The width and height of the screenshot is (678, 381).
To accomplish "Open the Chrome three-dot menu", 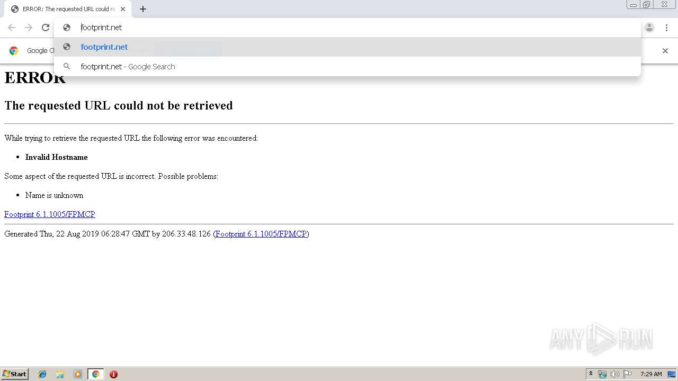I will click(666, 28).
